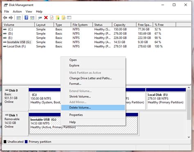
Task: Select Local Disk (F:) in the volume list
Action: point(16,46)
